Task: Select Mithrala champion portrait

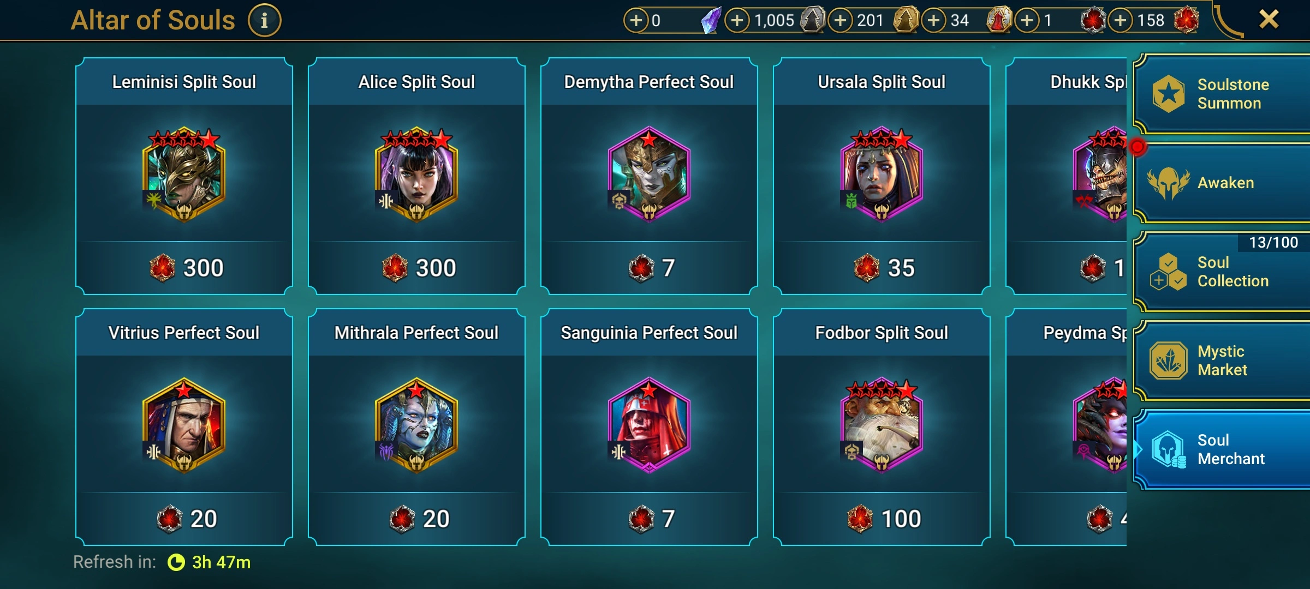Action: click(416, 425)
